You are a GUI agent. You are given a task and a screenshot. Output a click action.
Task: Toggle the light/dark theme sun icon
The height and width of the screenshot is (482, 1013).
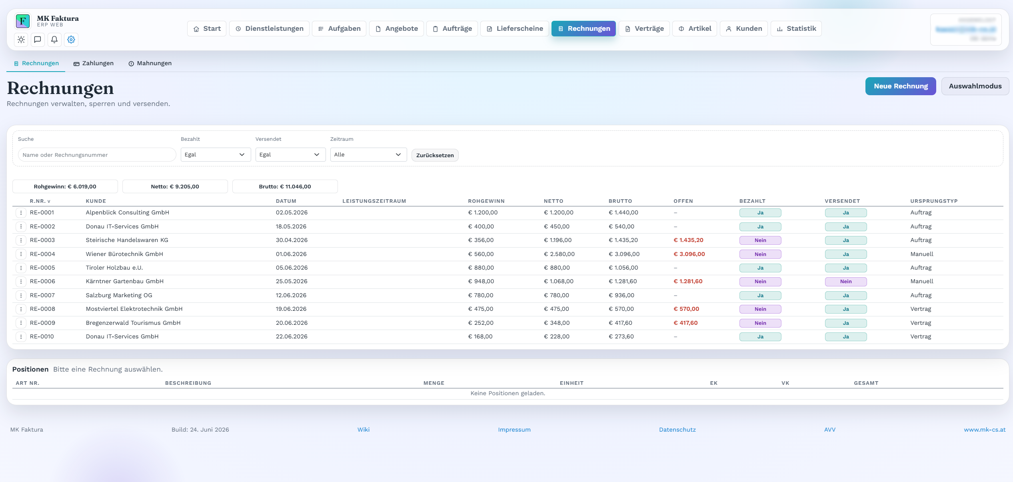pos(21,40)
